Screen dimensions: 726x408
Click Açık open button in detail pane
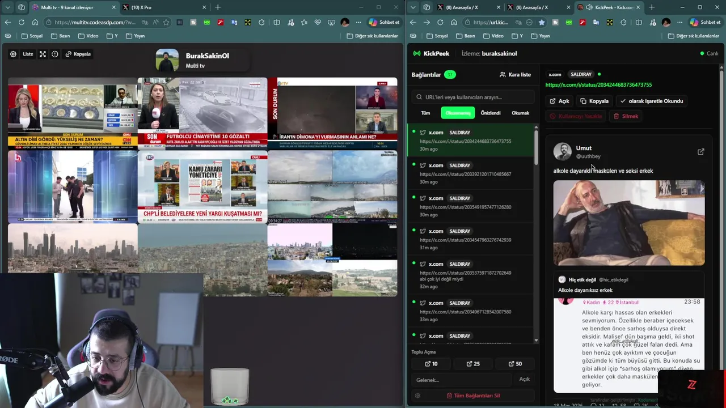click(559, 101)
